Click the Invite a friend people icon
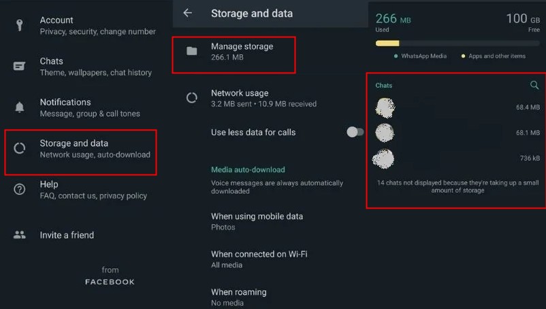Viewport: 546px width, 309px height. tap(20, 235)
